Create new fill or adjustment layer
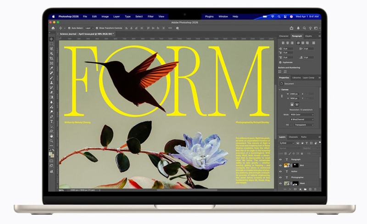The height and width of the screenshot is (224, 367). (300, 189)
